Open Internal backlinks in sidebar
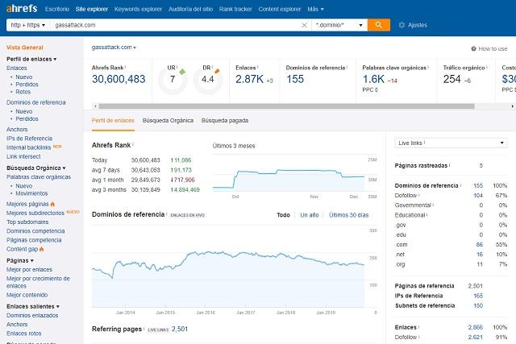The height and width of the screenshot is (344, 516). click(27, 147)
